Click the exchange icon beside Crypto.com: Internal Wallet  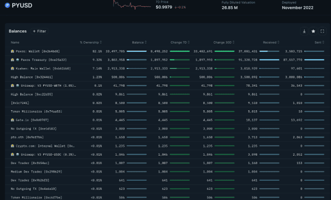point(12,146)
